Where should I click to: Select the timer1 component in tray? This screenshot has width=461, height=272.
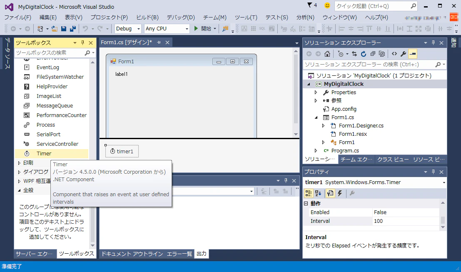[122, 151]
